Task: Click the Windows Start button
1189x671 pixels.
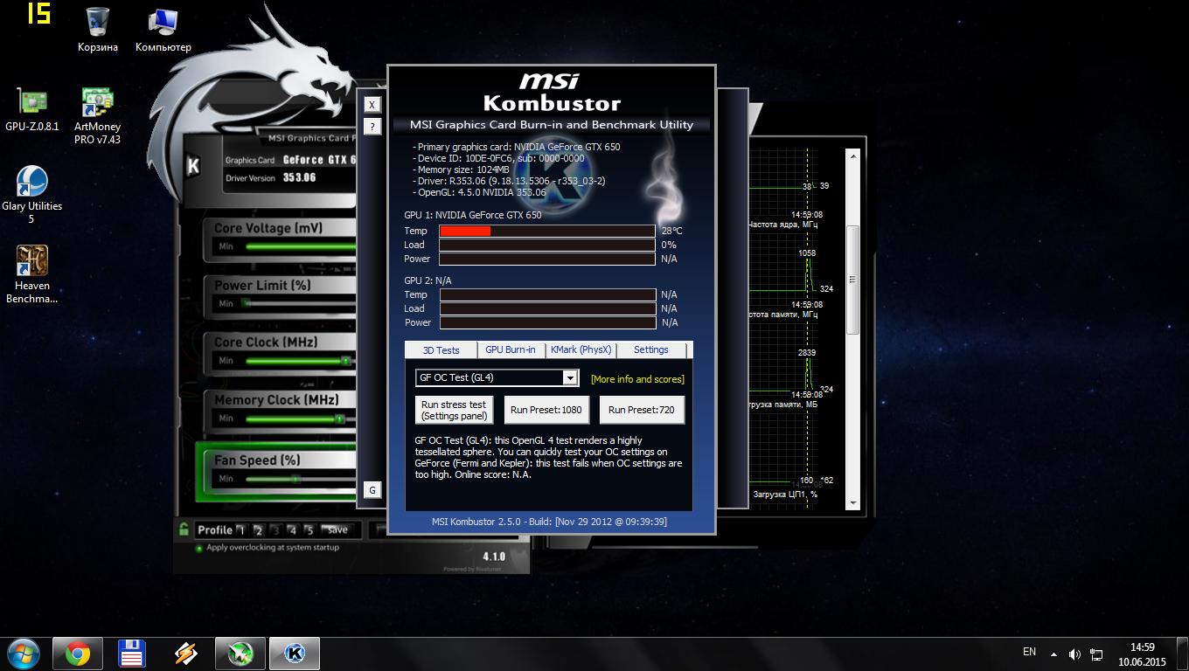Action: coord(24,654)
